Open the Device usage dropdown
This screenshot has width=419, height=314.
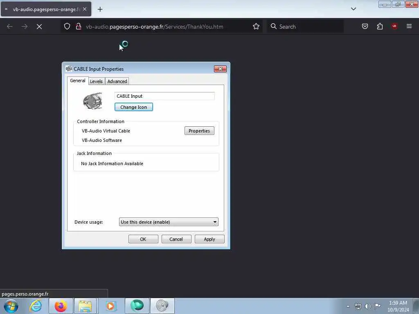(x=169, y=222)
